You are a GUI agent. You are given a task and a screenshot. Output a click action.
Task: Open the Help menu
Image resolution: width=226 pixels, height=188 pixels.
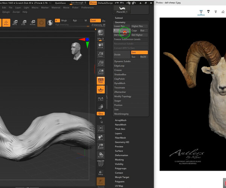(25, 12)
